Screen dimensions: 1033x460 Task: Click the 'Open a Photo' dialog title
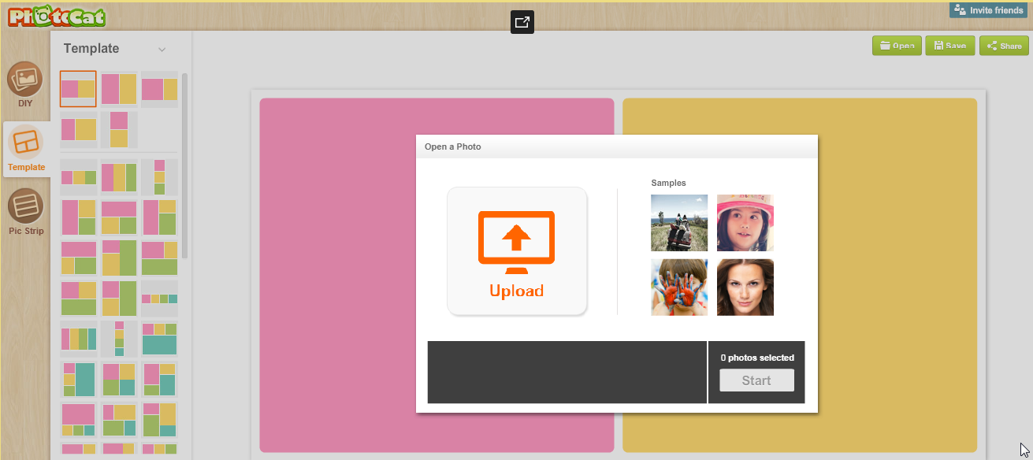(x=452, y=147)
